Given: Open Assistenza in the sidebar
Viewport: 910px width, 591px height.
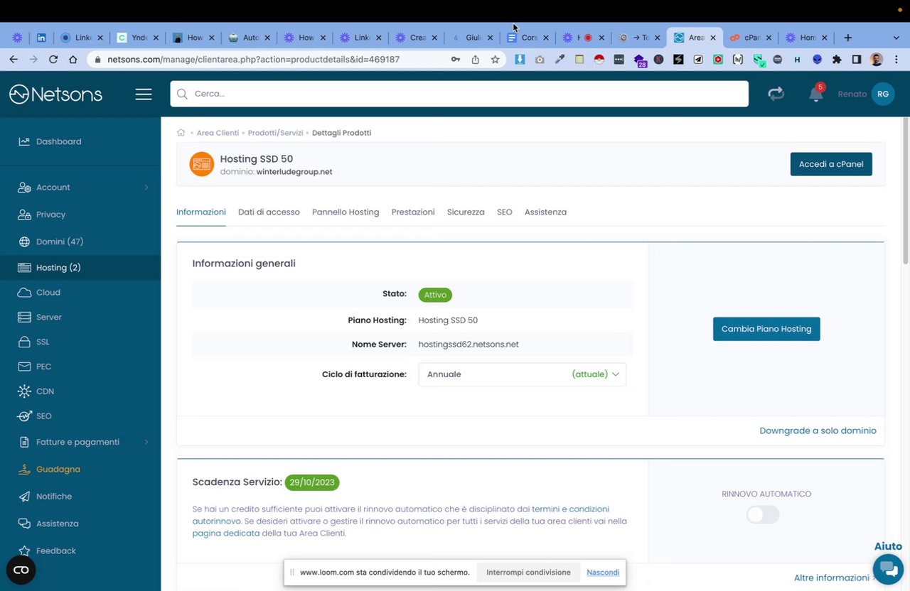Looking at the screenshot, I should pyautogui.click(x=57, y=524).
